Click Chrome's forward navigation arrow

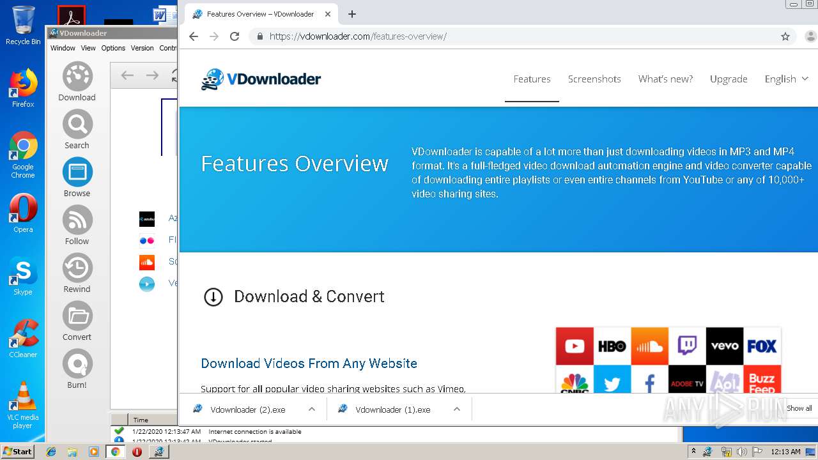coord(214,36)
